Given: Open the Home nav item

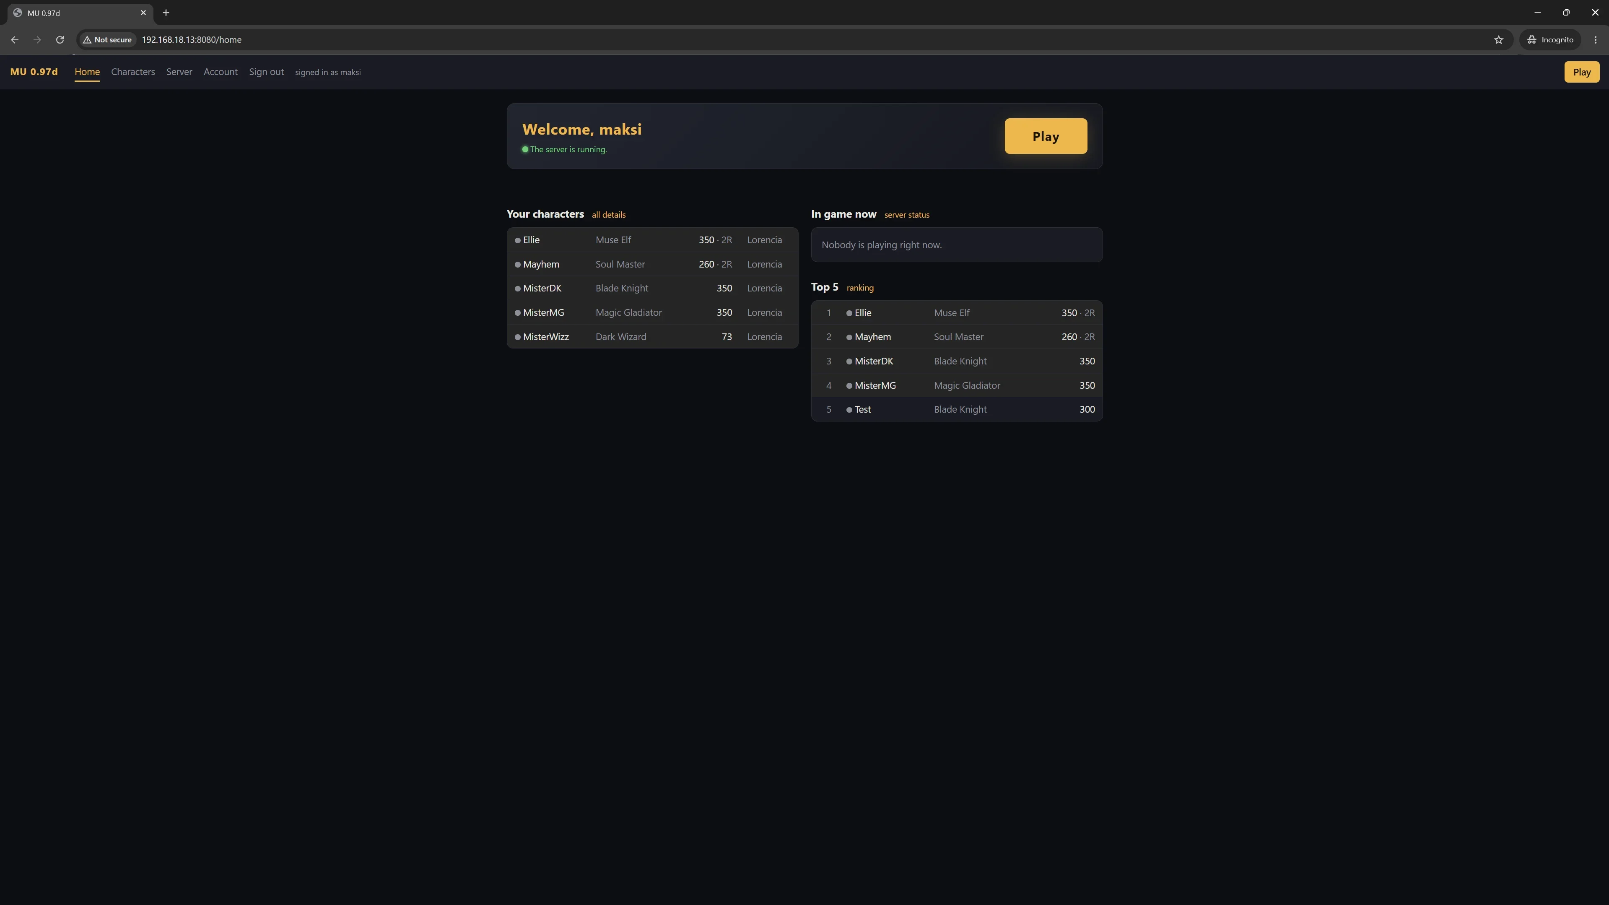Looking at the screenshot, I should pyautogui.click(x=87, y=72).
